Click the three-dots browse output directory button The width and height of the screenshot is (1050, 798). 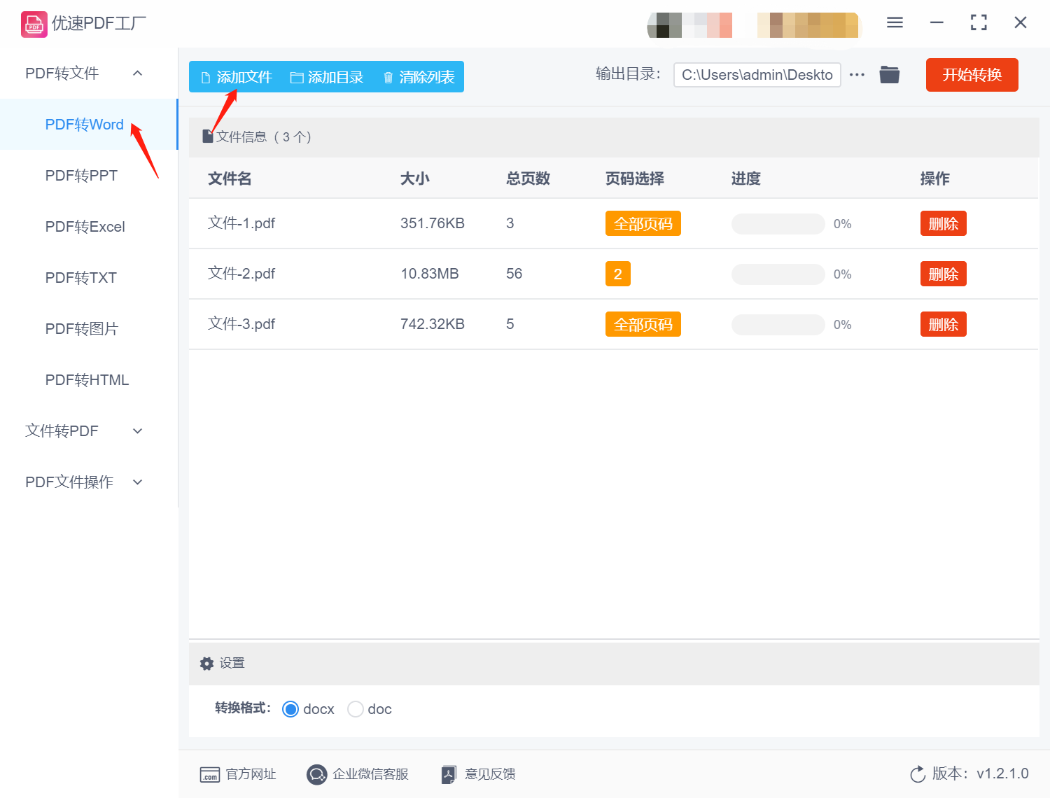pyautogui.click(x=857, y=75)
